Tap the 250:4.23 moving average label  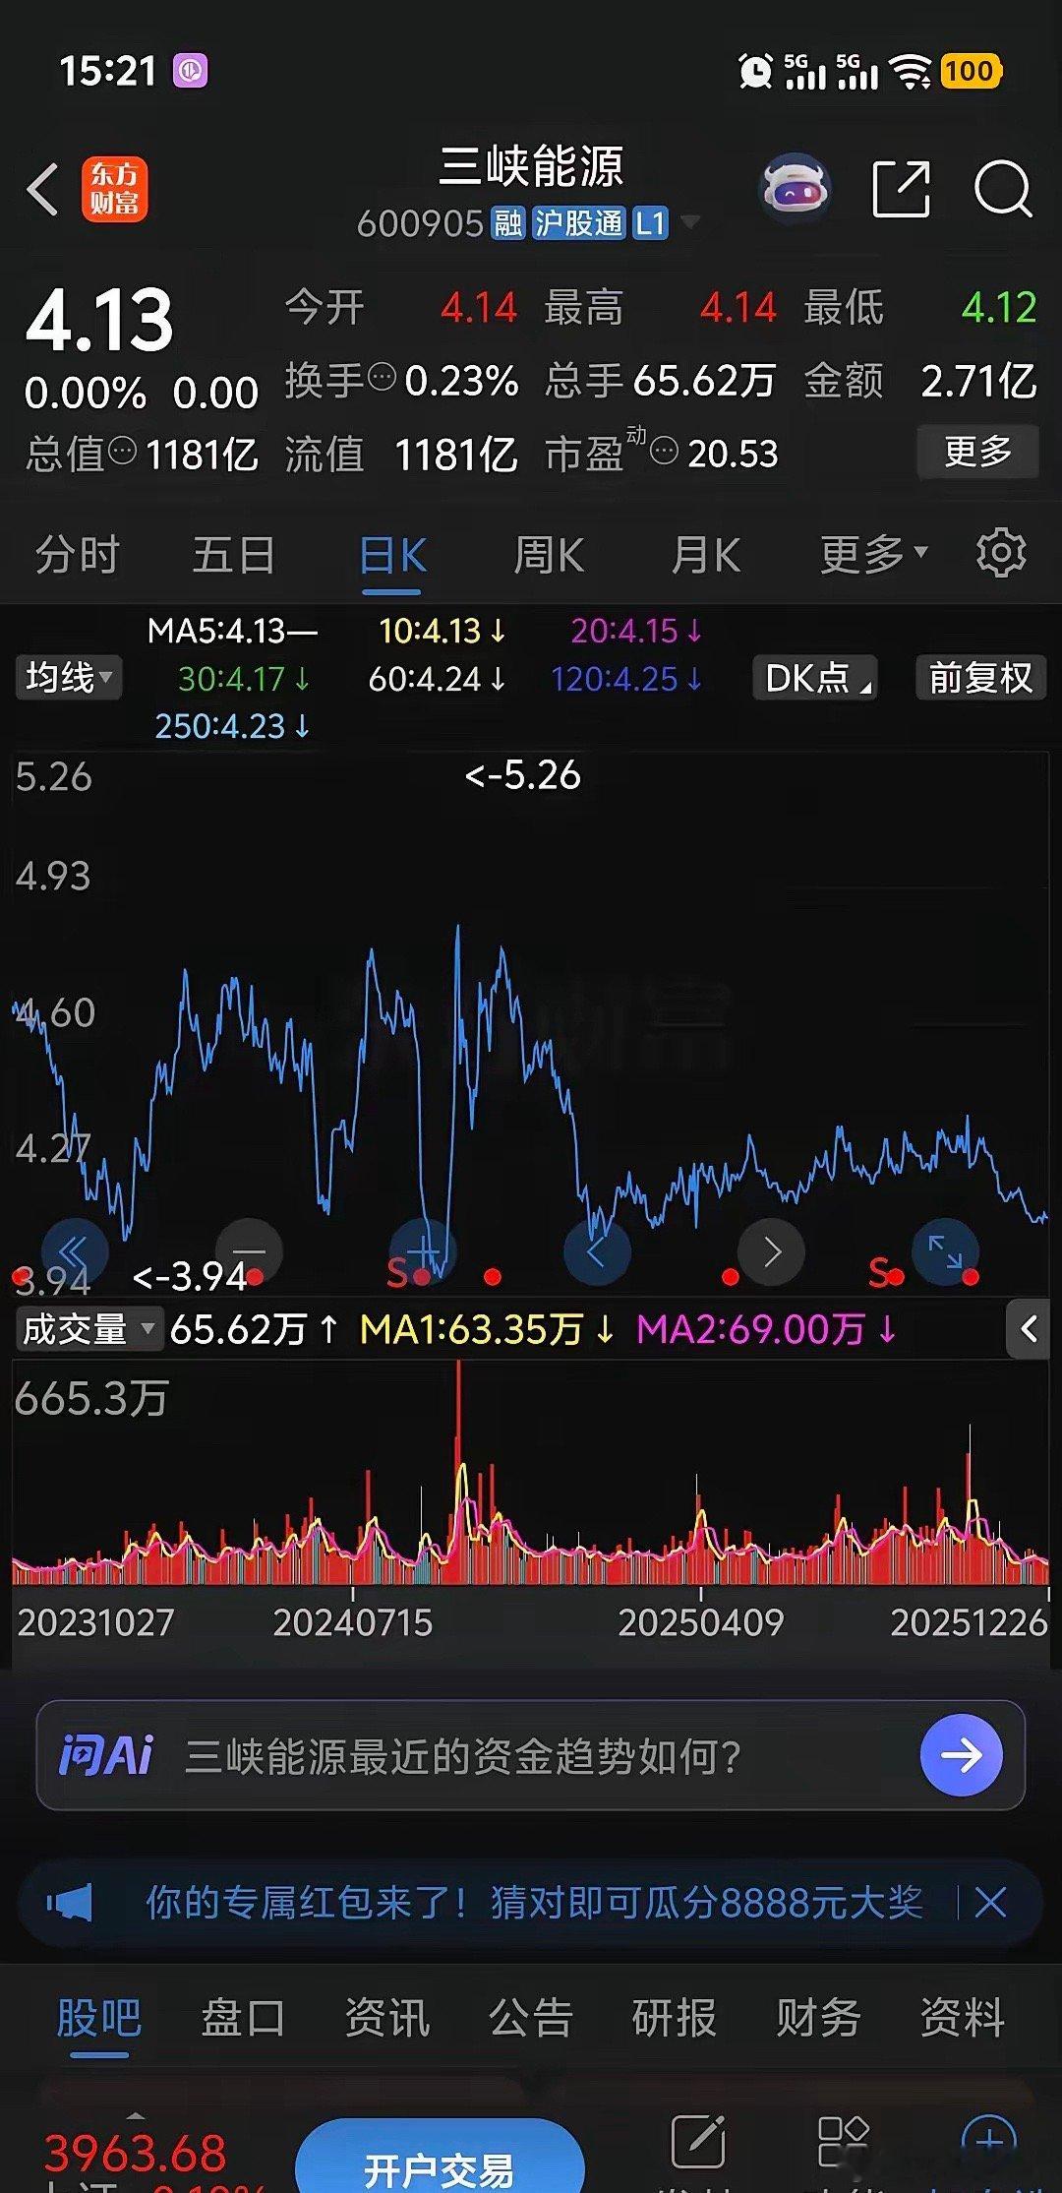point(233,725)
